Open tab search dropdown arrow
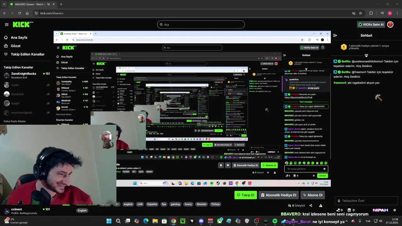 (4, 4)
